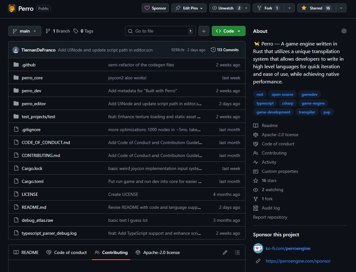
Task: Open the perro_core folder
Action: tap(32, 78)
